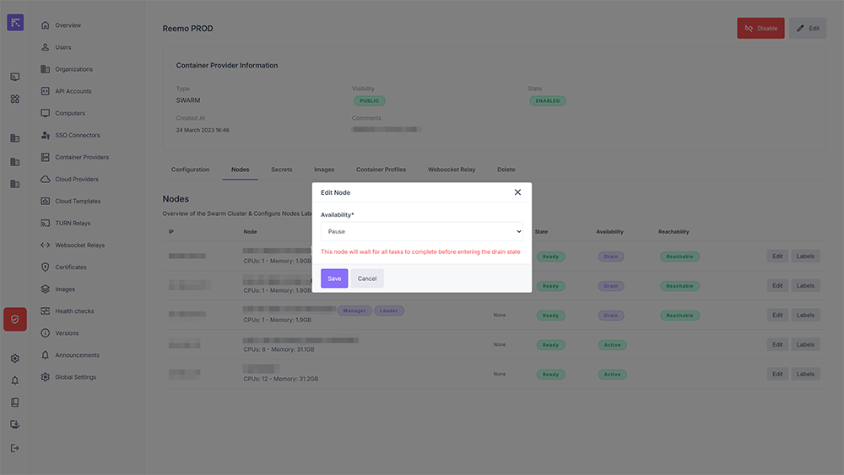Click the gear settings icon in left rail

click(15, 359)
